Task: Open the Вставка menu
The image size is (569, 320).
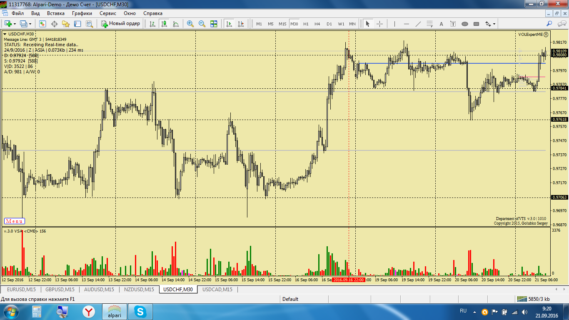Action: coord(56,13)
